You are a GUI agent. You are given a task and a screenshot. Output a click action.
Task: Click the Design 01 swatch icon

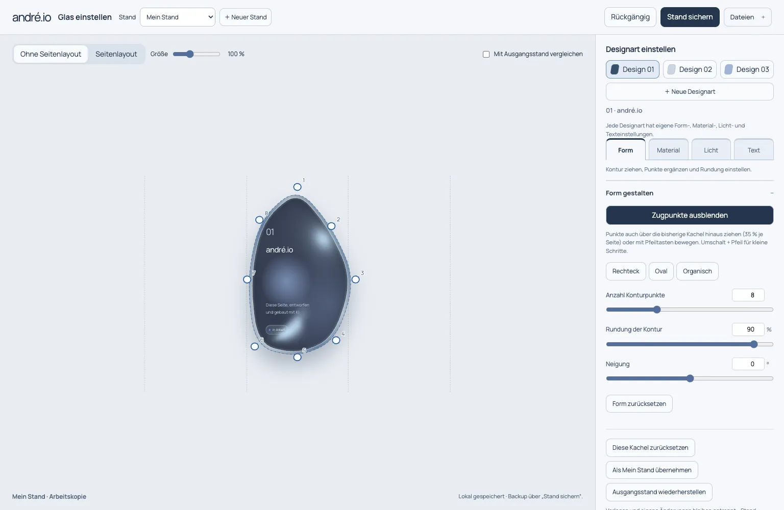coord(615,69)
